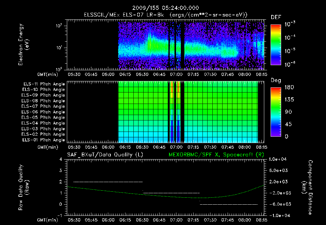Screen dimensions: 326x225
Task: Click the 08:15 time tick under the data quality plot
Action: pyautogui.click(x=262, y=220)
